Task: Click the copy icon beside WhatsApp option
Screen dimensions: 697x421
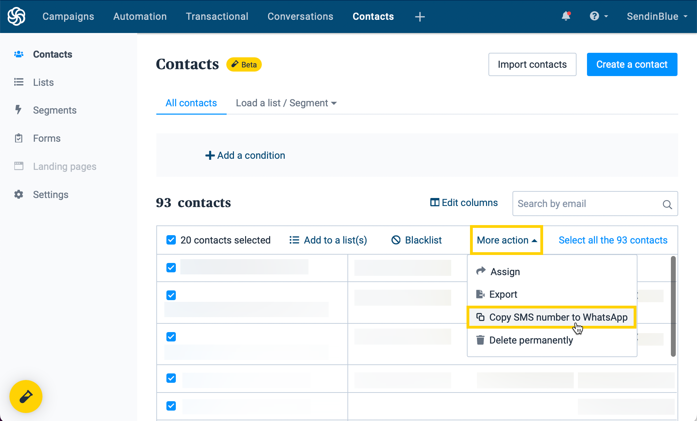Action: pos(480,317)
